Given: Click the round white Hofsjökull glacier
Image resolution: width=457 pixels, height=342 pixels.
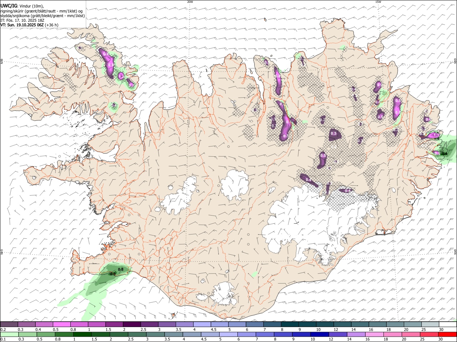Looking at the screenshot, I should 235,185.
